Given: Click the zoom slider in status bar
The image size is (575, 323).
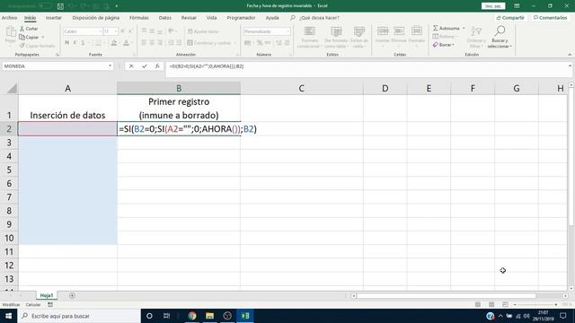Looking at the screenshot, I should pyautogui.click(x=535, y=305).
